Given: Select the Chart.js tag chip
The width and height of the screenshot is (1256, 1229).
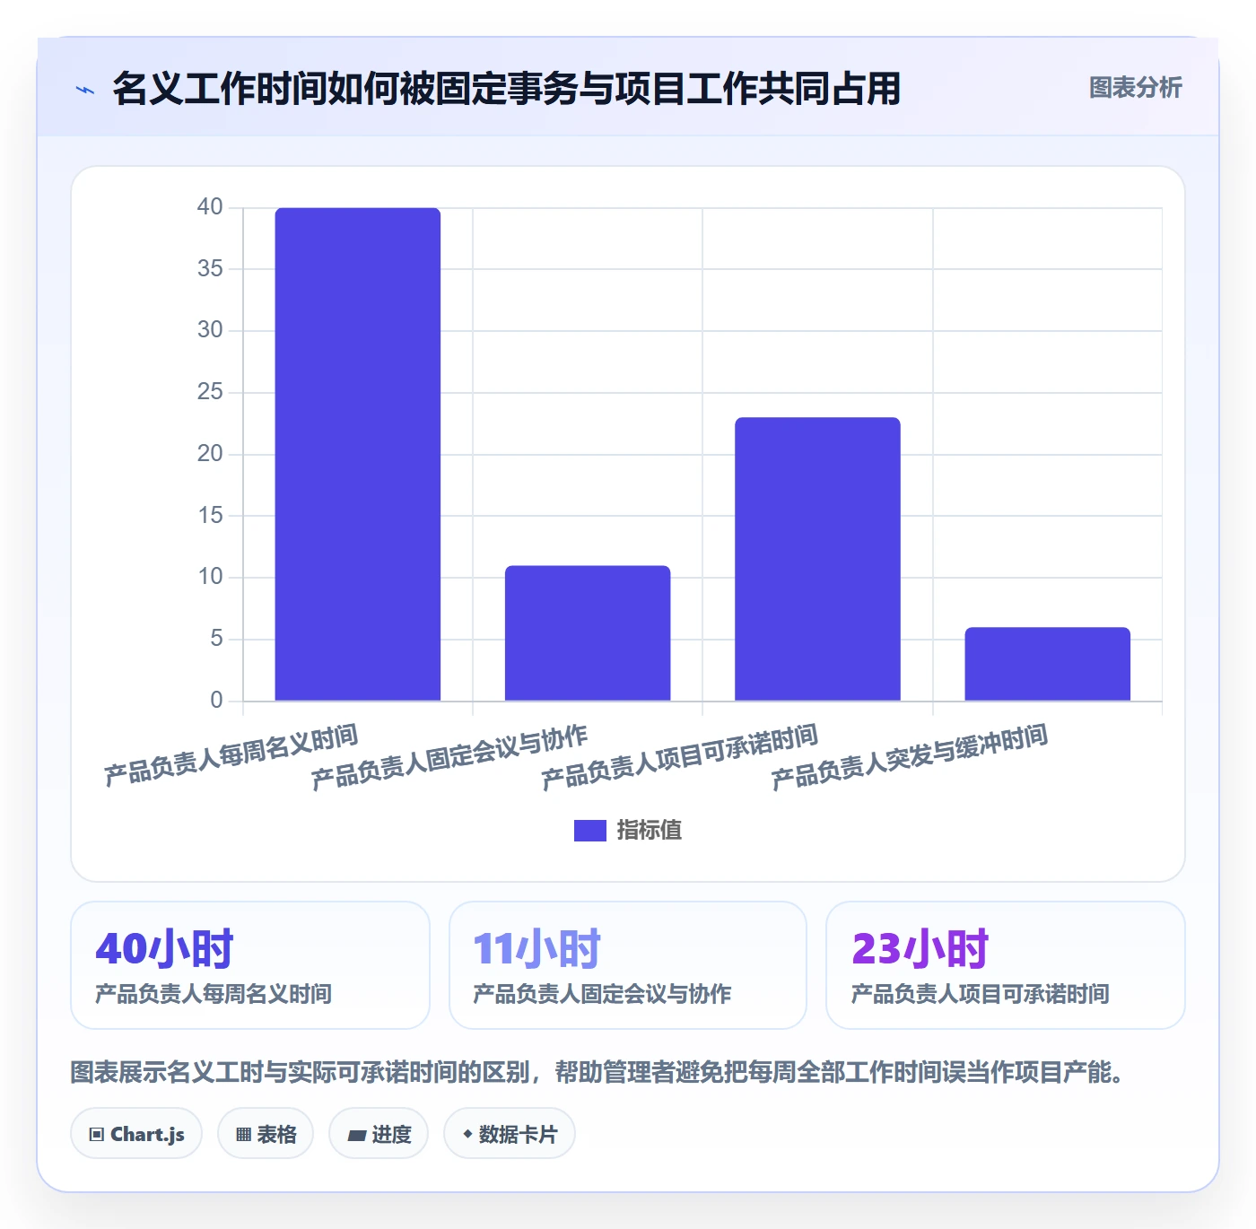Looking at the screenshot, I should pyautogui.click(x=136, y=1134).
